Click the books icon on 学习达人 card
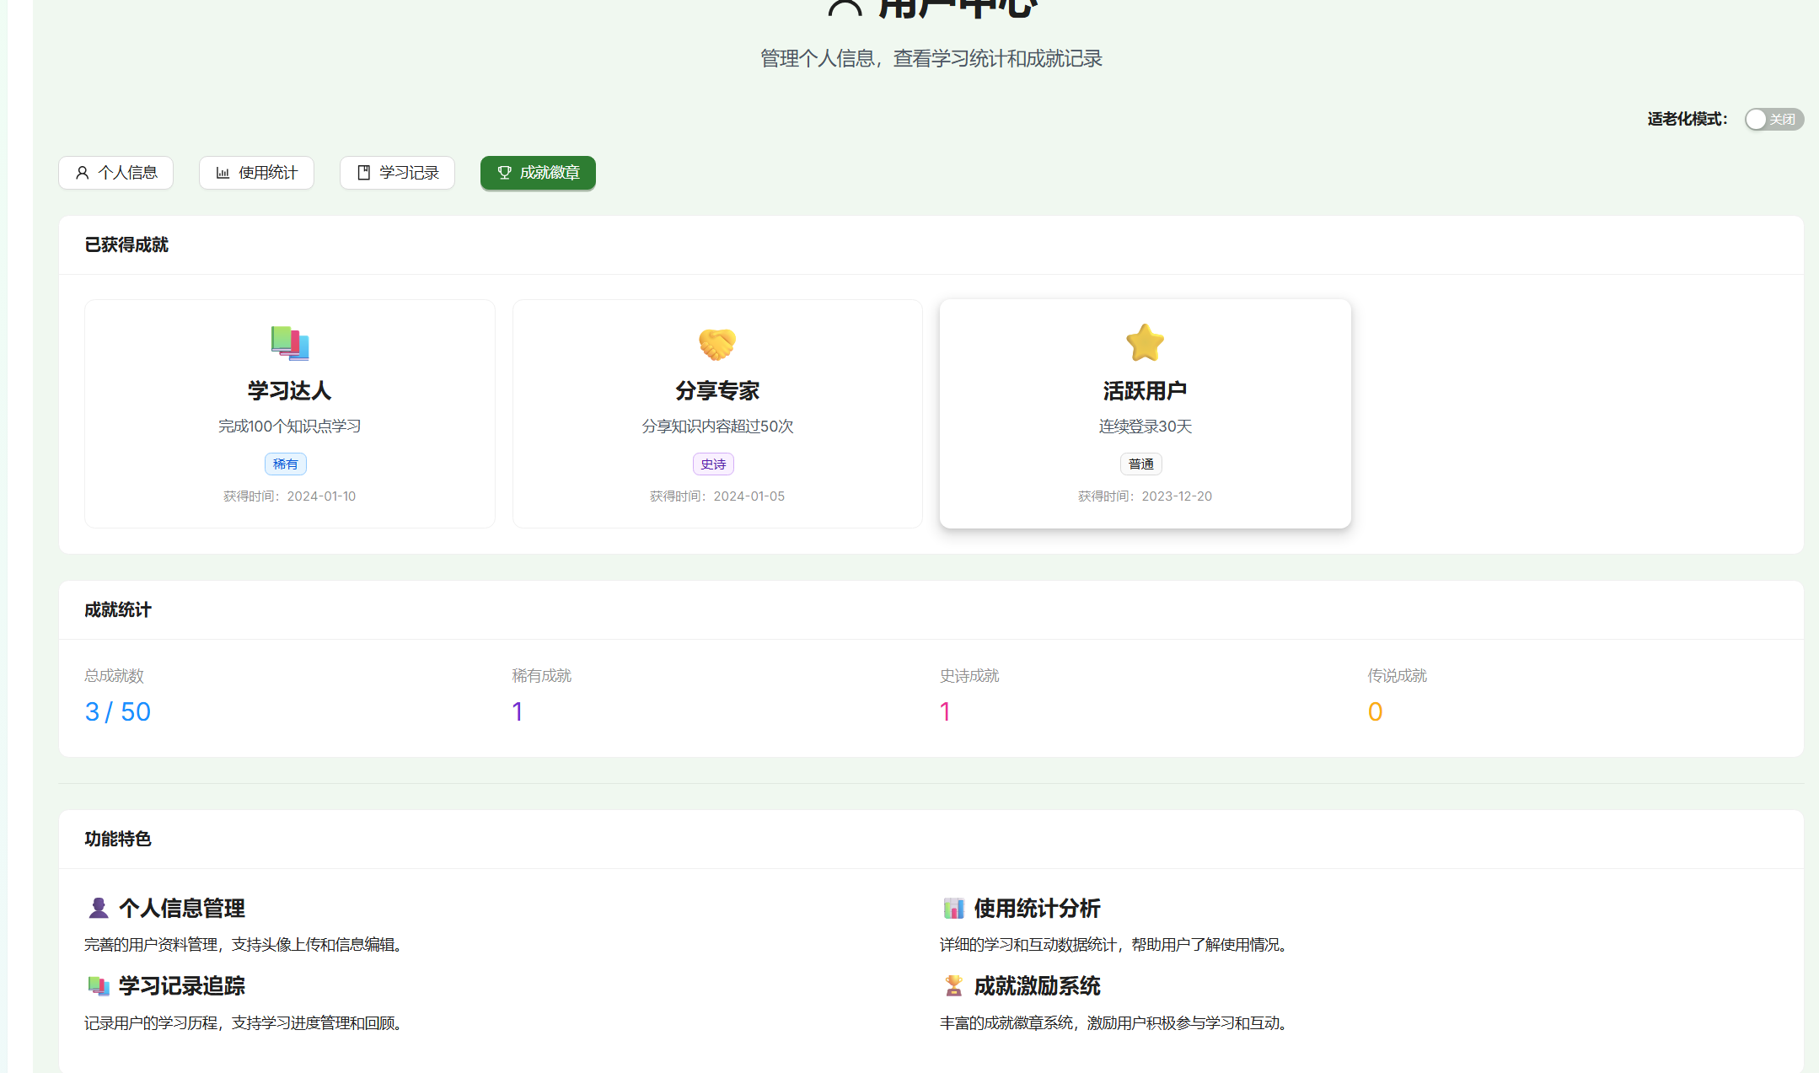Viewport: 1819px width, 1073px height. (x=290, y=343)
